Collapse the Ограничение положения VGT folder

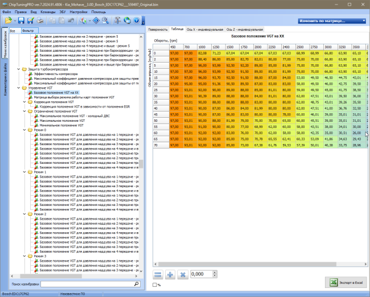click(x=24, y=112)
